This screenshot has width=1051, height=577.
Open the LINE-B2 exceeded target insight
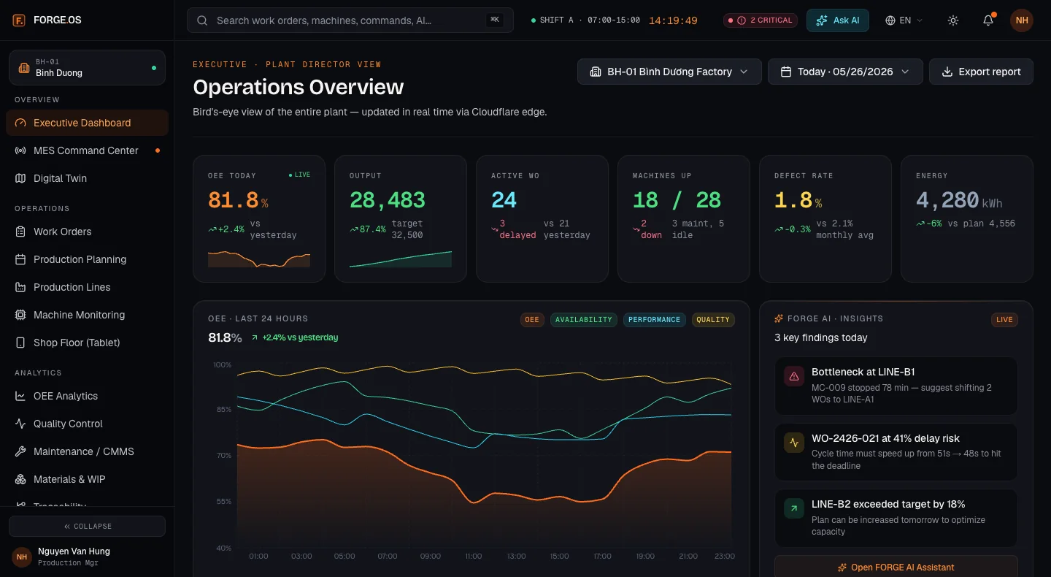click(x=896, y=518)
